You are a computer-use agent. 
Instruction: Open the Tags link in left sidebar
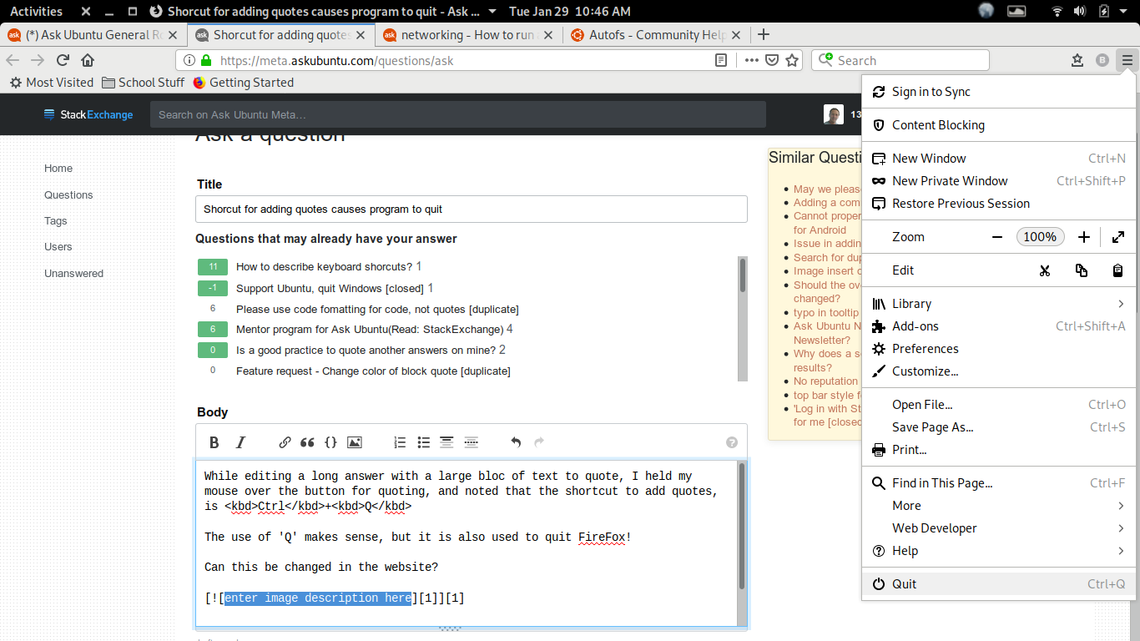click(x=56, y=221)
